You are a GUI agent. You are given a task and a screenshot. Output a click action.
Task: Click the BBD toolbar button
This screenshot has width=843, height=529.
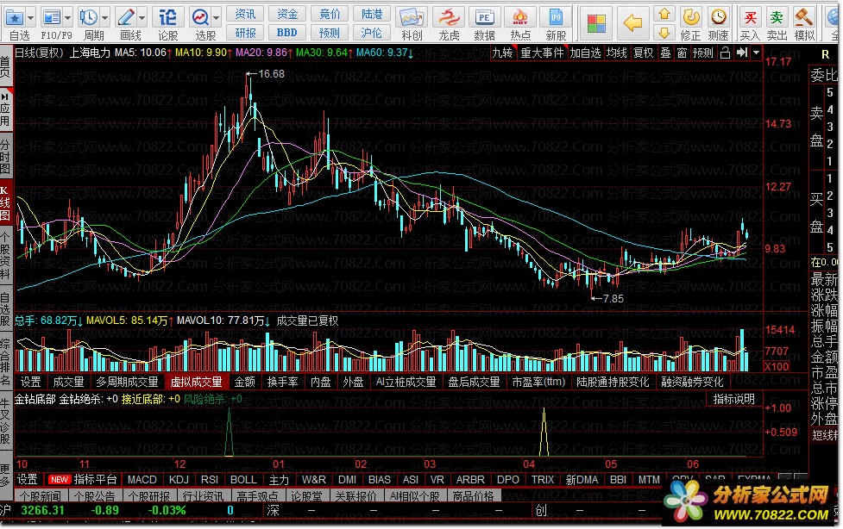pos(287,33)
